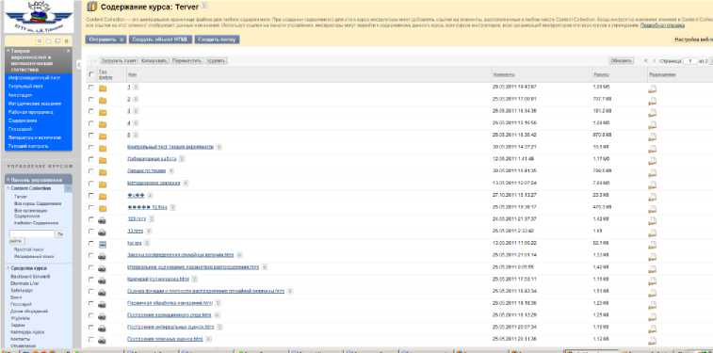Click the permissions icon for the Лабораторные работы row
Viewport: 713px width, 353px height.
652,160
